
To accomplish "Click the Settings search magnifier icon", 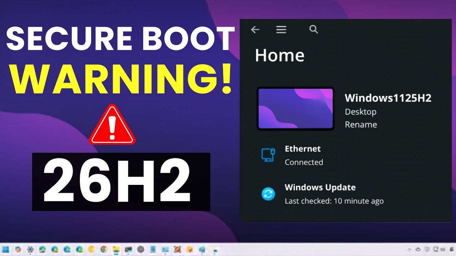I will (313, 29).
